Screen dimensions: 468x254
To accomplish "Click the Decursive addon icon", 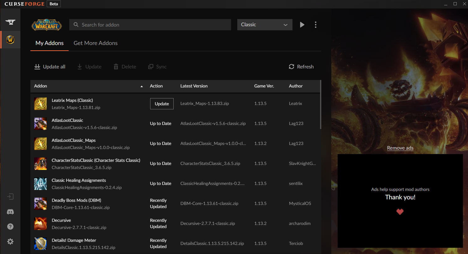I will coord(40,224).
